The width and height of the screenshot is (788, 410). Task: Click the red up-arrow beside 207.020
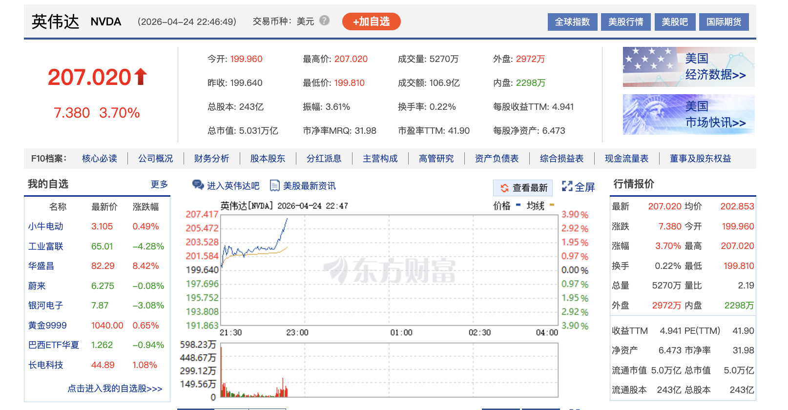click(x=141, y=77)
